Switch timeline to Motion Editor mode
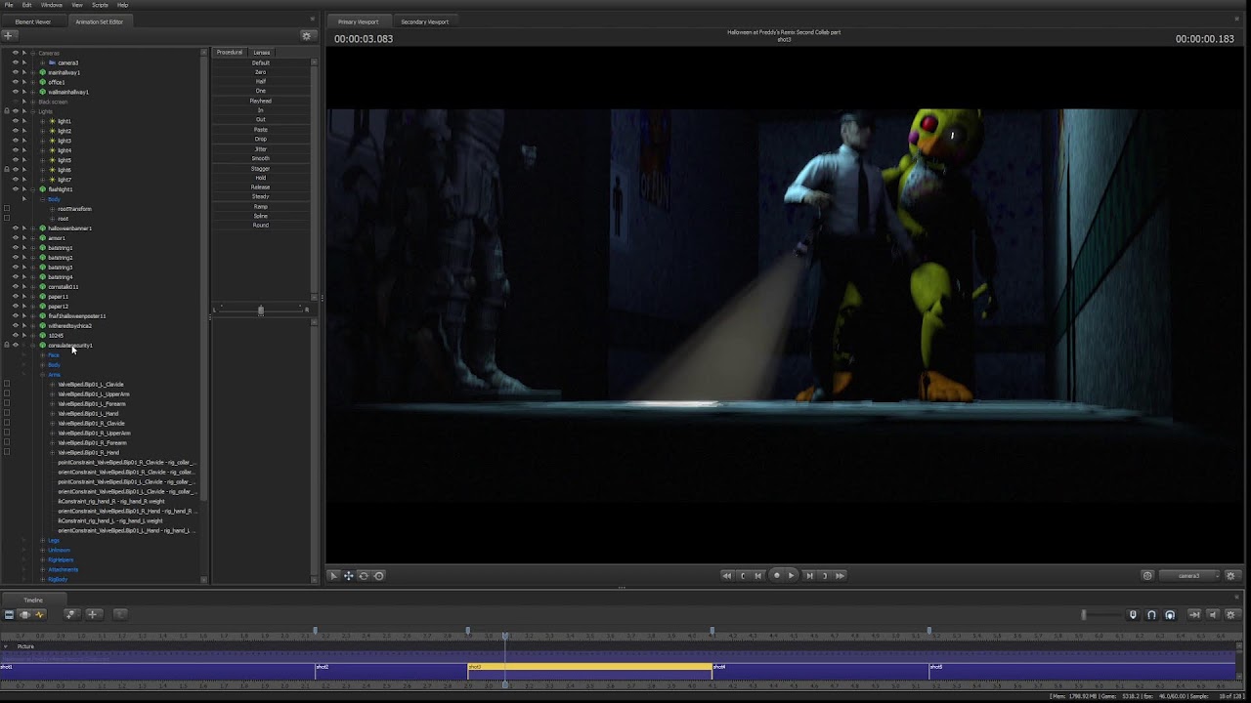Image resolution: width=1251 pixels, height=703 pixels. 24,614
